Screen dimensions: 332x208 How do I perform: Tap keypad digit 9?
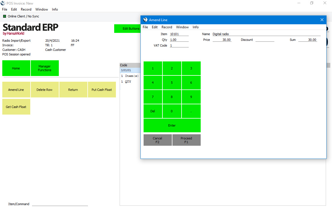pyautogui.click(x=191, y=97)
